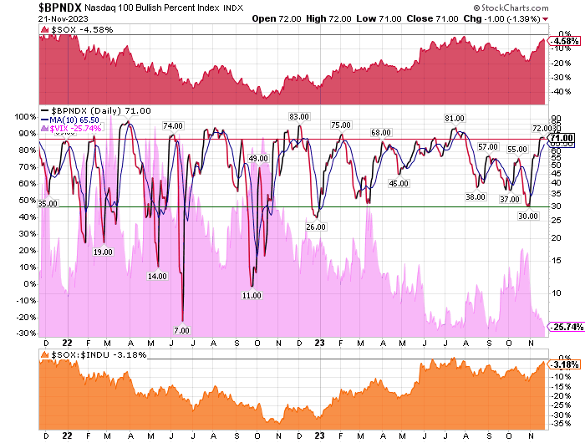This screenshot has width=585, height=443.
Task: Click the black $BPNDX line legend marker
Action: [45, 111]
